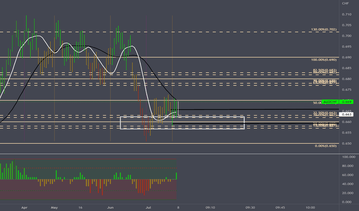Select the lower black horizontal ray near 0.660
359x211 pixels.
[x=255, y=124]
